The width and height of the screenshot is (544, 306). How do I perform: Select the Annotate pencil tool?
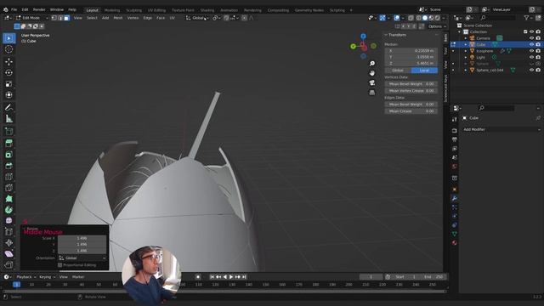click(9, 108)
